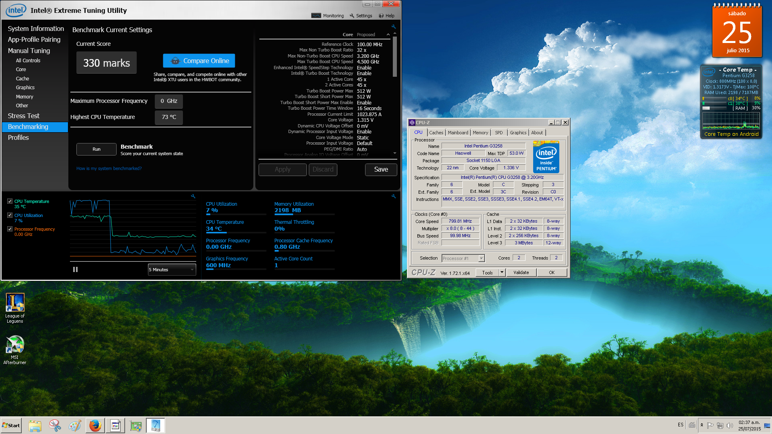Click the keyboard icon beside ES language indicator

coord(692,425)
